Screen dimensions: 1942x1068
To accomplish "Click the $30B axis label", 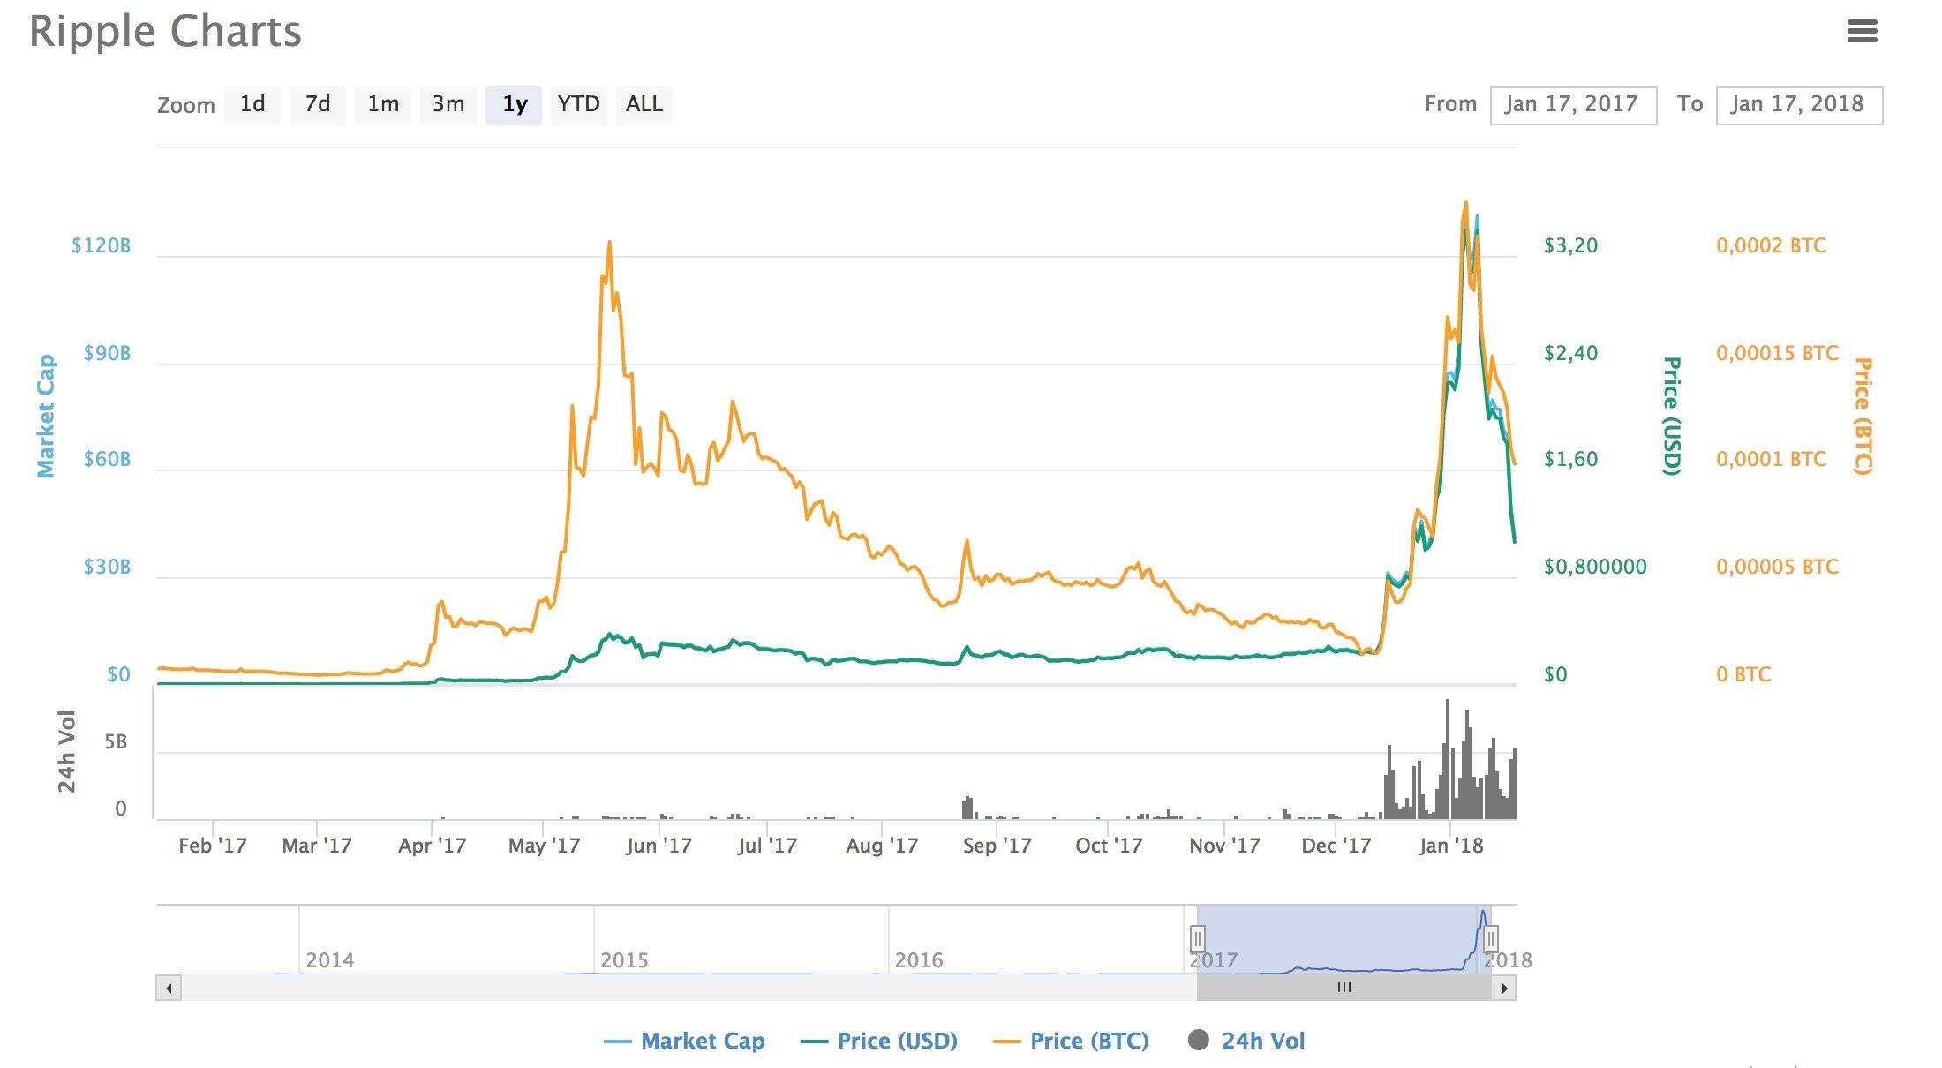I will (107, 567).
